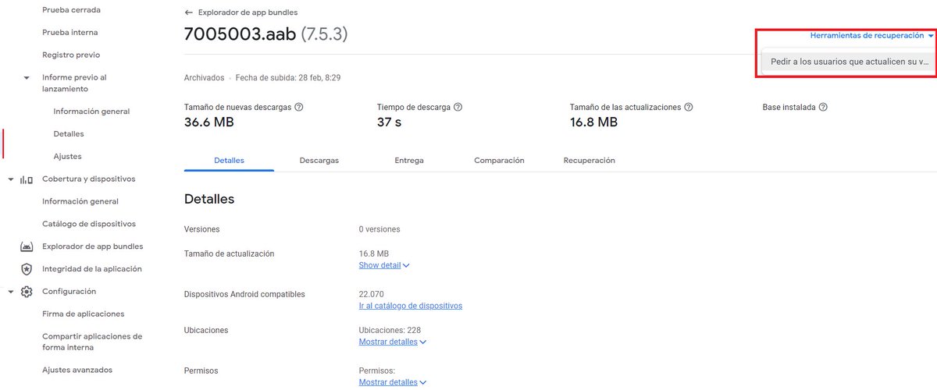Click the Cobertura y dispositivos chart icon
Image resolution: width=937 pixels, height=390 pixels.
point(27,179)
